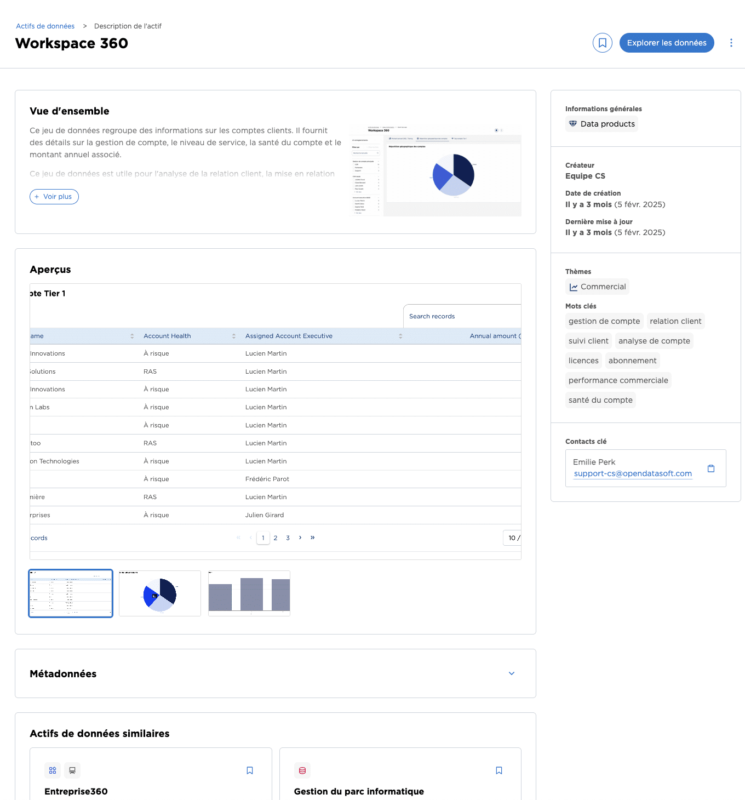This screenshot has height=800, width=745.
Task: Go to the last page of records
Action: click(x=313, y=538)
